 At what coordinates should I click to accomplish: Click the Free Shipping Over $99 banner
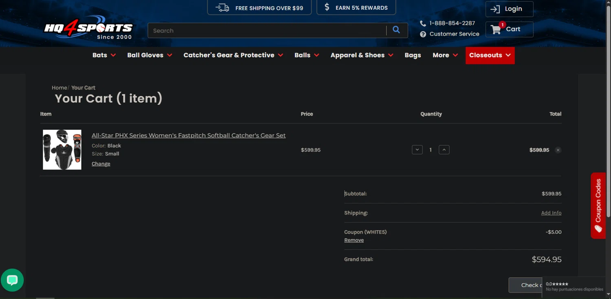click(x=259, y=7)
